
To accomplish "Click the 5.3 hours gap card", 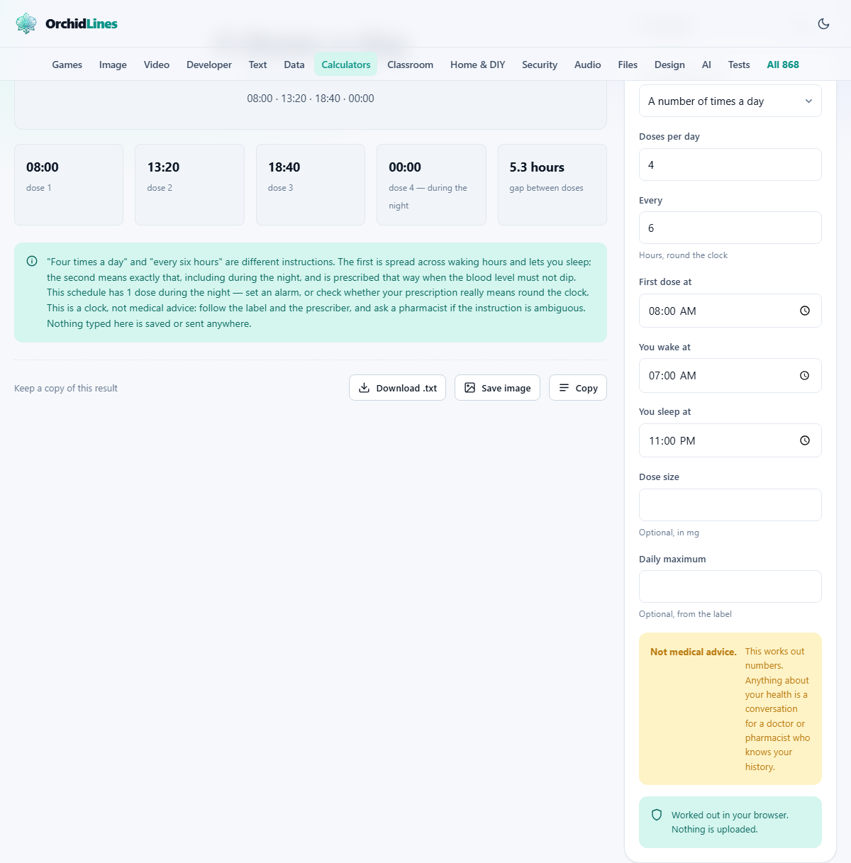I will tap(552, 185).
